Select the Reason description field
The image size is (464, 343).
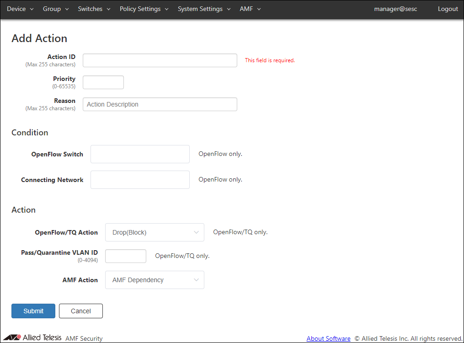[x=160, y=104]
